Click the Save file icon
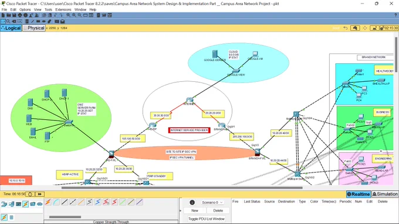This screenshot has width=399, height=224. (14, 15)
